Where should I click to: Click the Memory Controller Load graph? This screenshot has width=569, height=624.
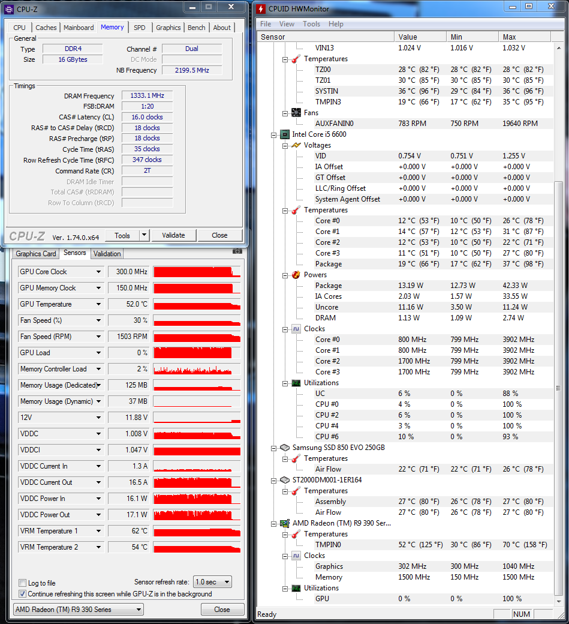[197, 369]
